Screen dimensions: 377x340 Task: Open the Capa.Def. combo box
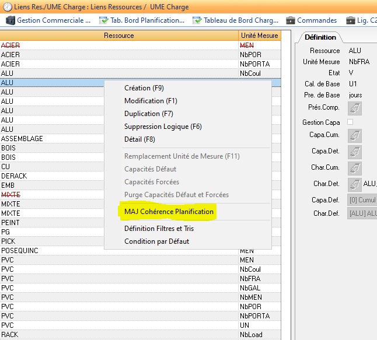pos(362,200)
